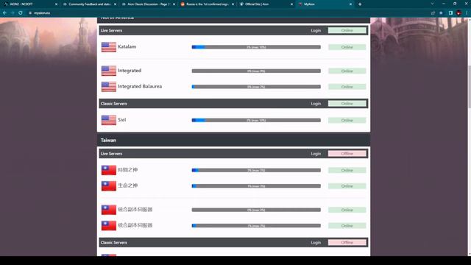Click the 時間之神 population bar
The height and width of the screenshot is (265, 471).
pos(256,170)
